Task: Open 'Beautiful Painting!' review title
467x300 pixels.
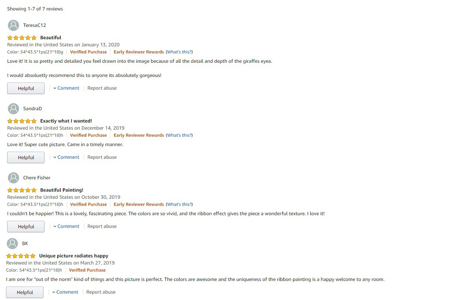Action: pyautogui.click(x=62, y=190)
